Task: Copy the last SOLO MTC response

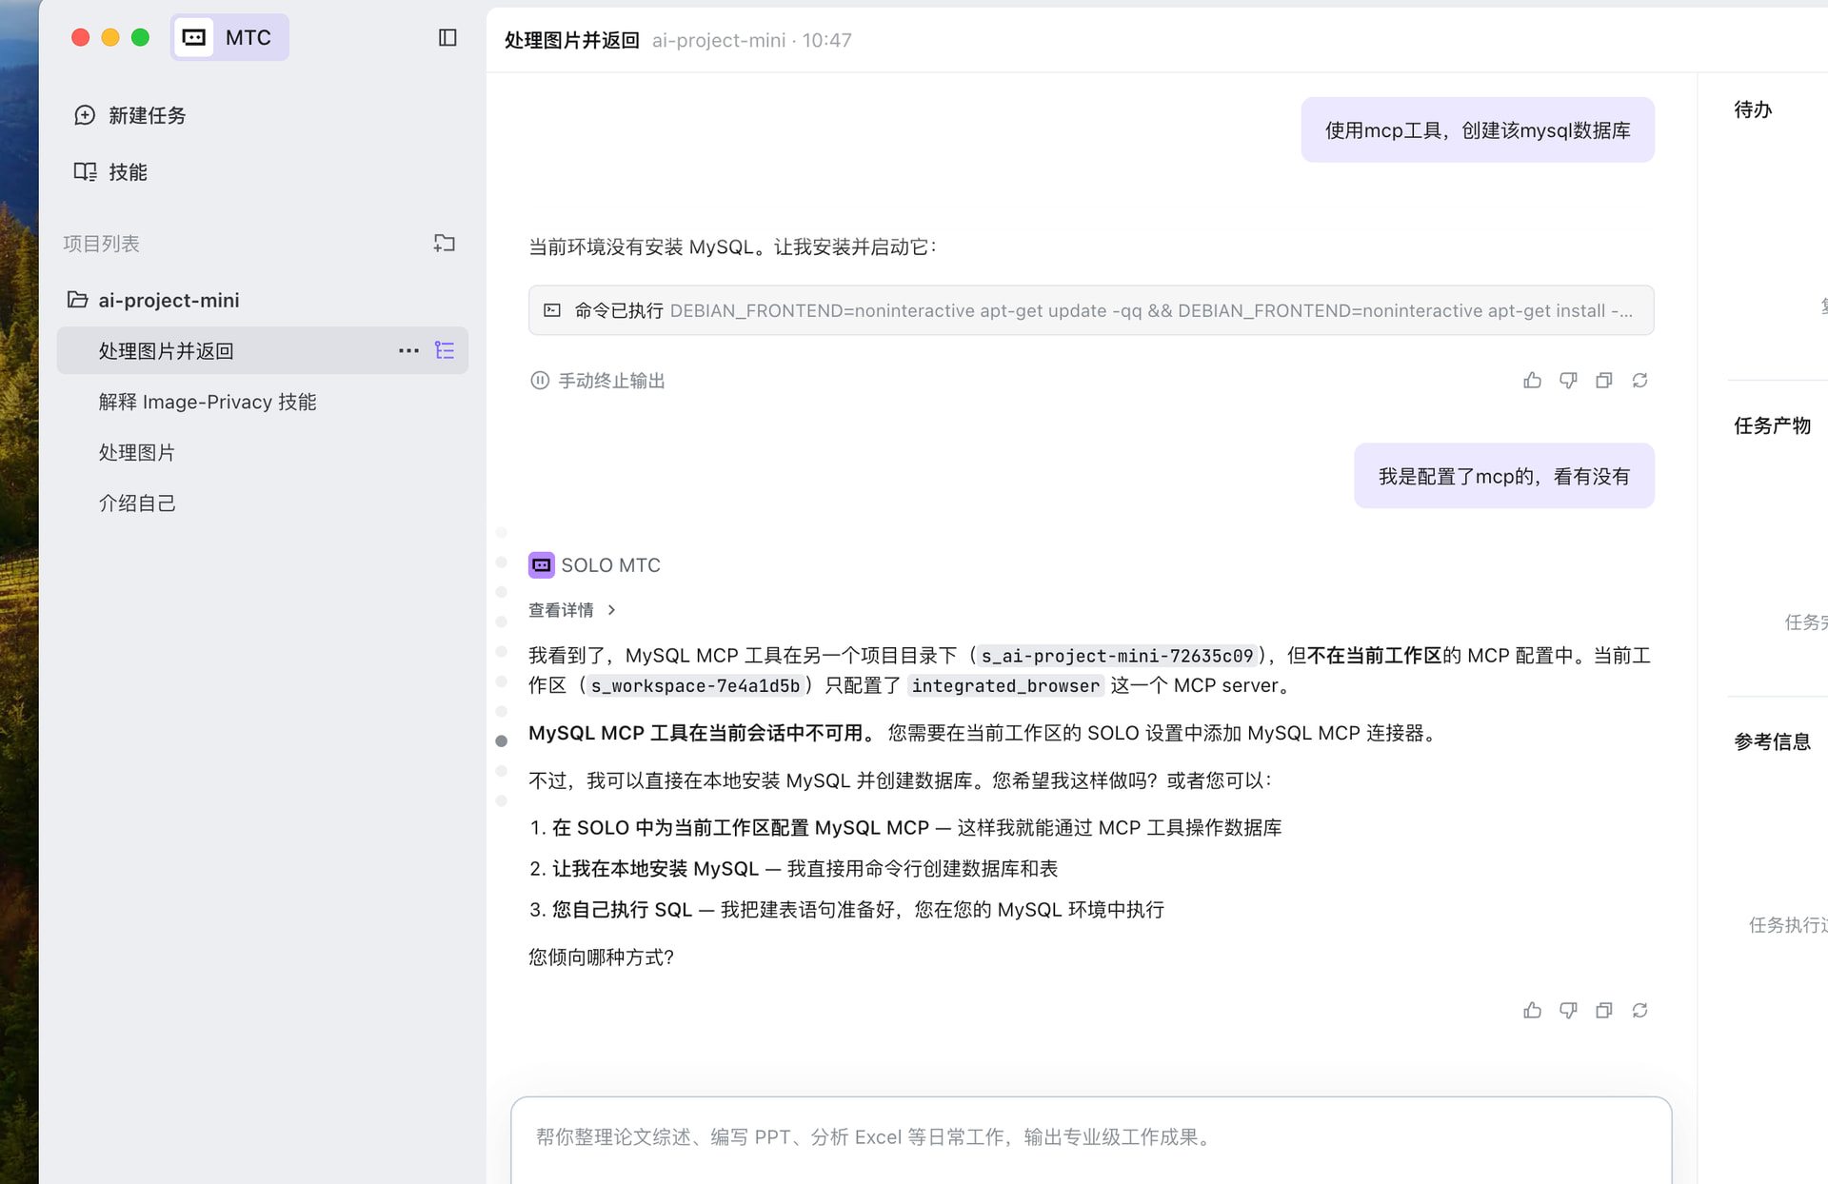Action: pyautogui.click(x=1604, y=1011)
